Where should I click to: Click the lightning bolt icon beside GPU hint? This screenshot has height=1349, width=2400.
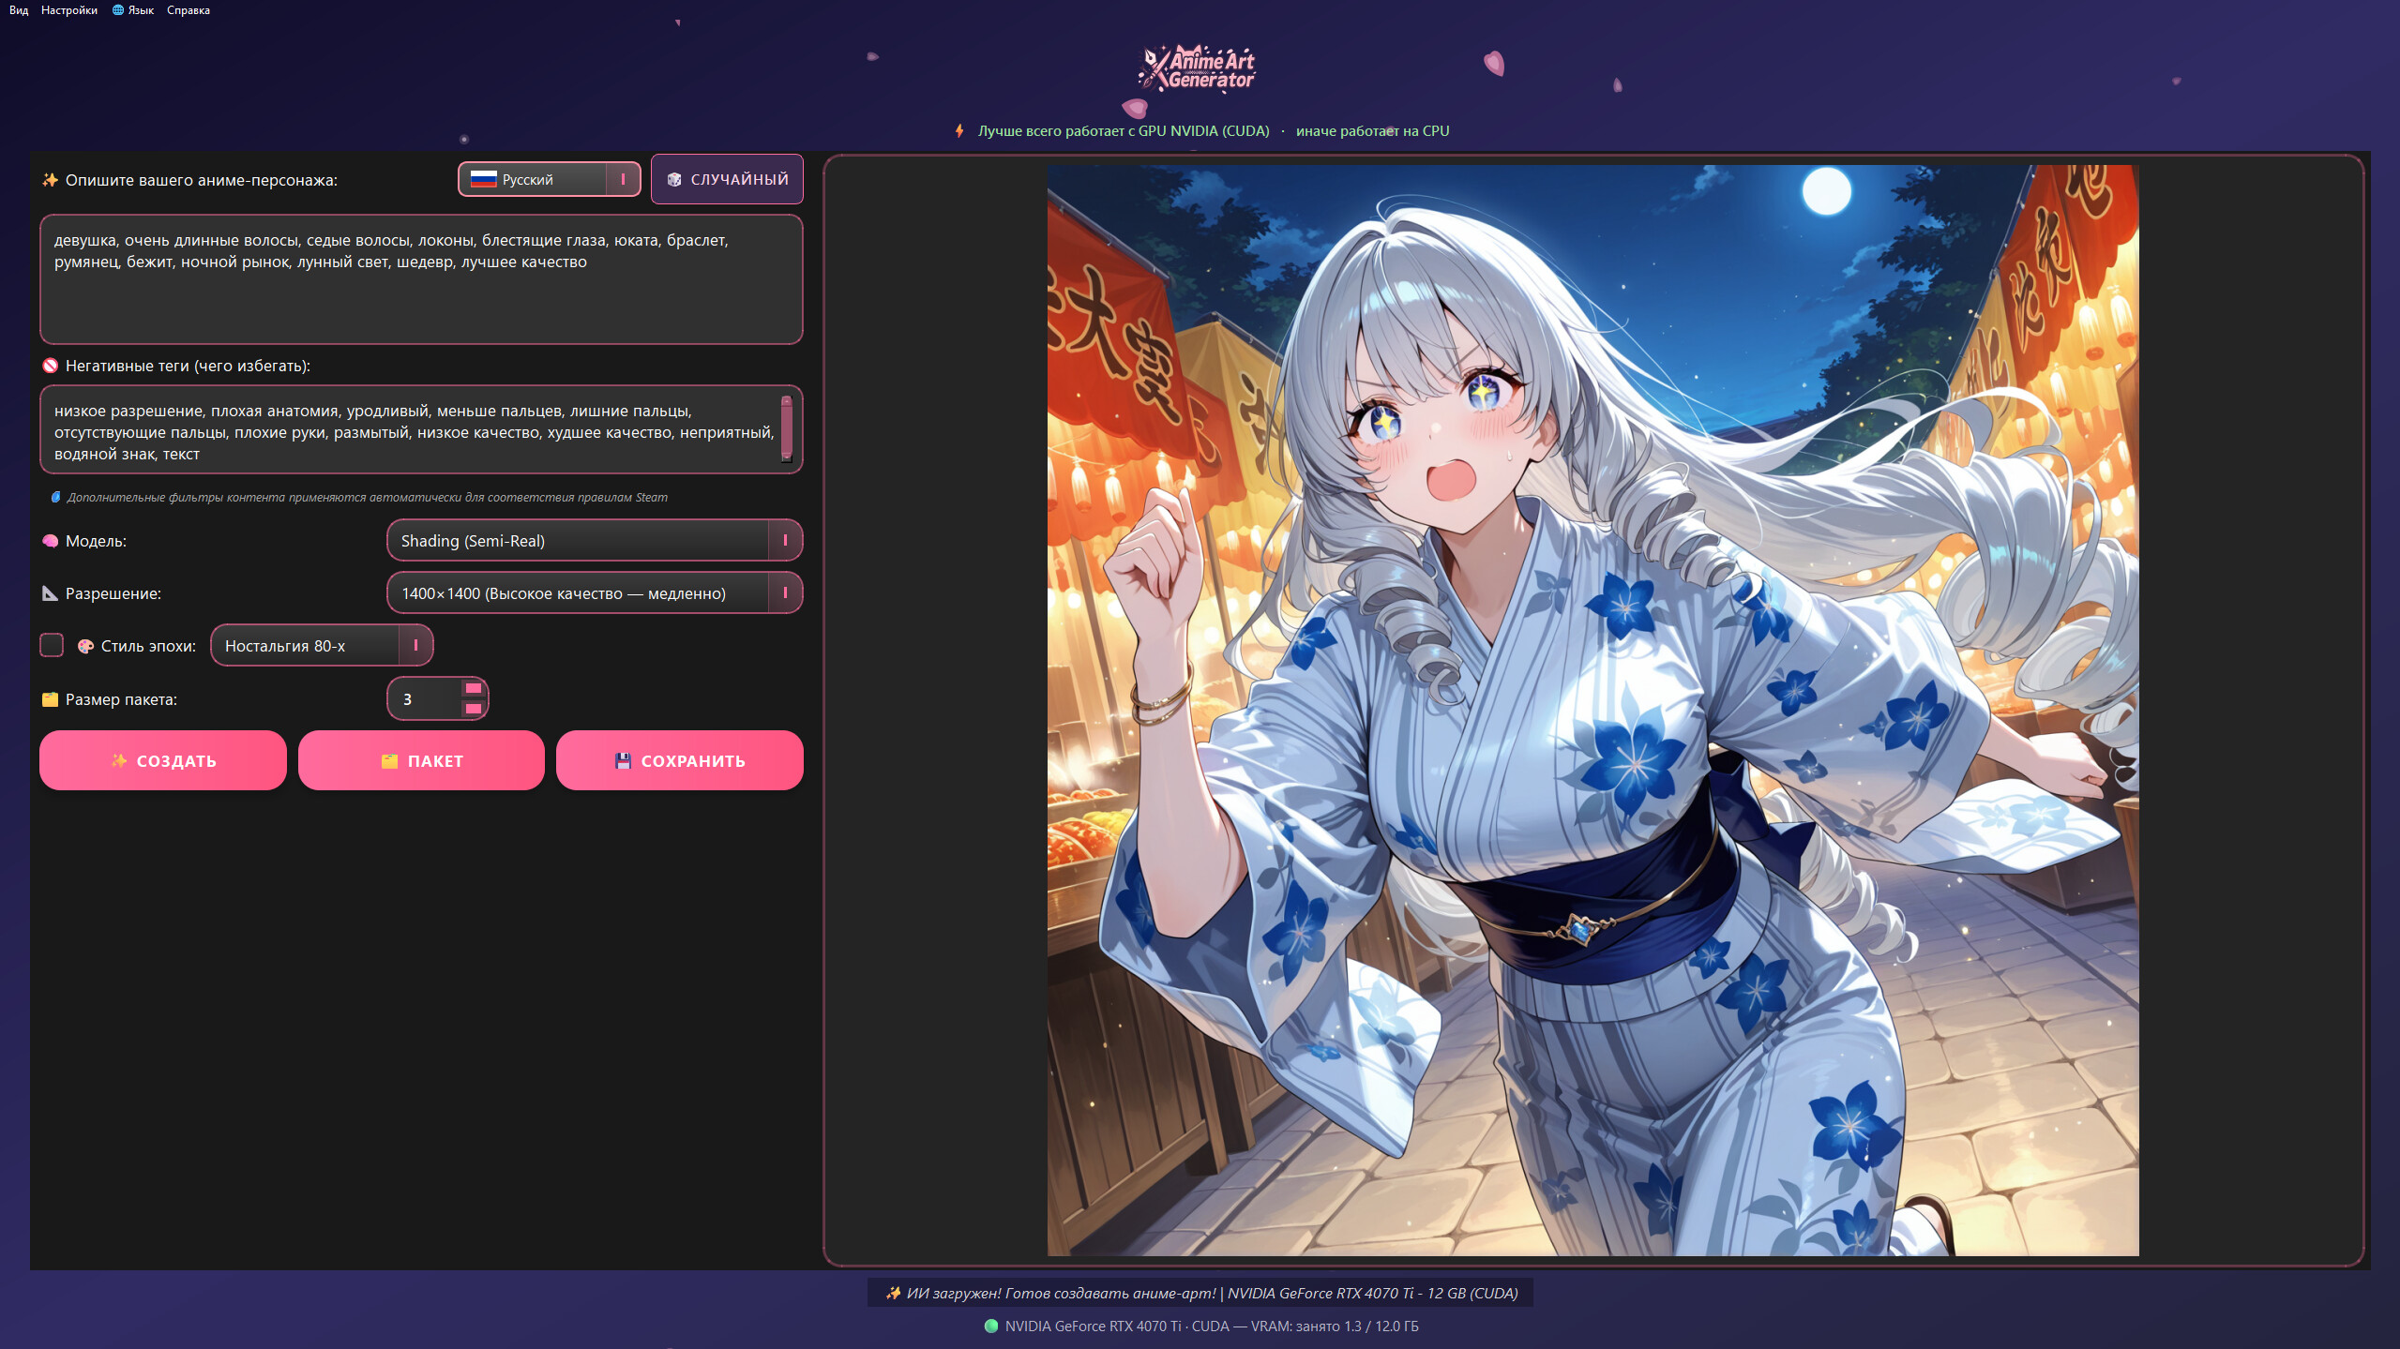click(958, 131)
